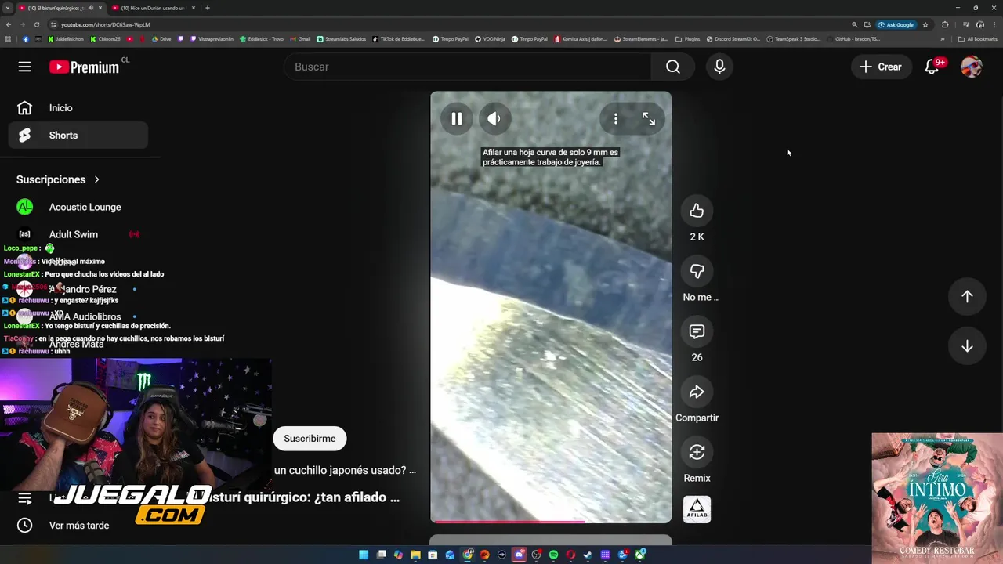
Task: Go to the next Short with down arrow
Action: tap(967, 346)
